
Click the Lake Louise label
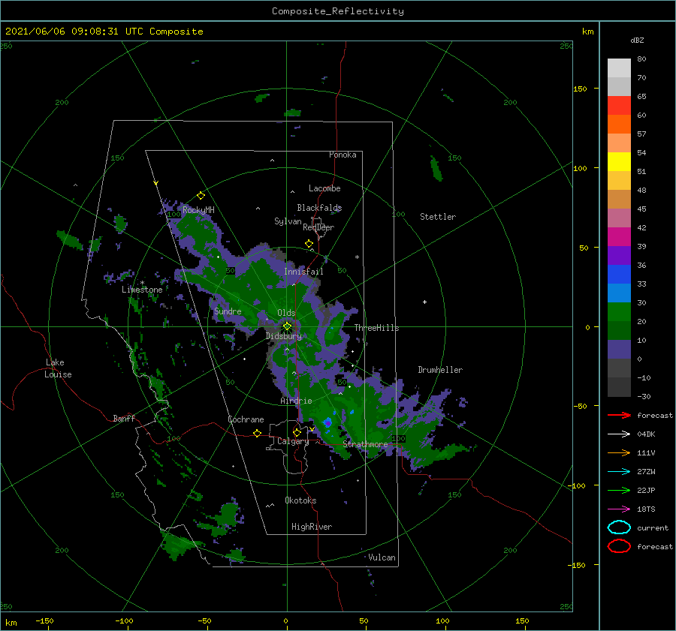point(58,368)
